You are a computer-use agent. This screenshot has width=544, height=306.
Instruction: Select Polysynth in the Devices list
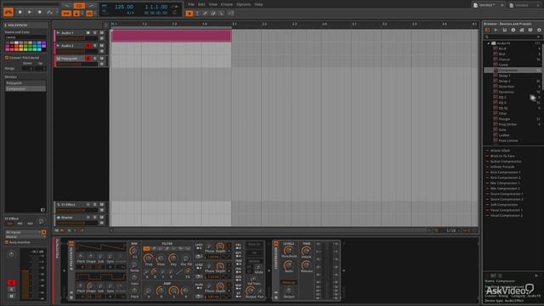(x=25, y=83)
